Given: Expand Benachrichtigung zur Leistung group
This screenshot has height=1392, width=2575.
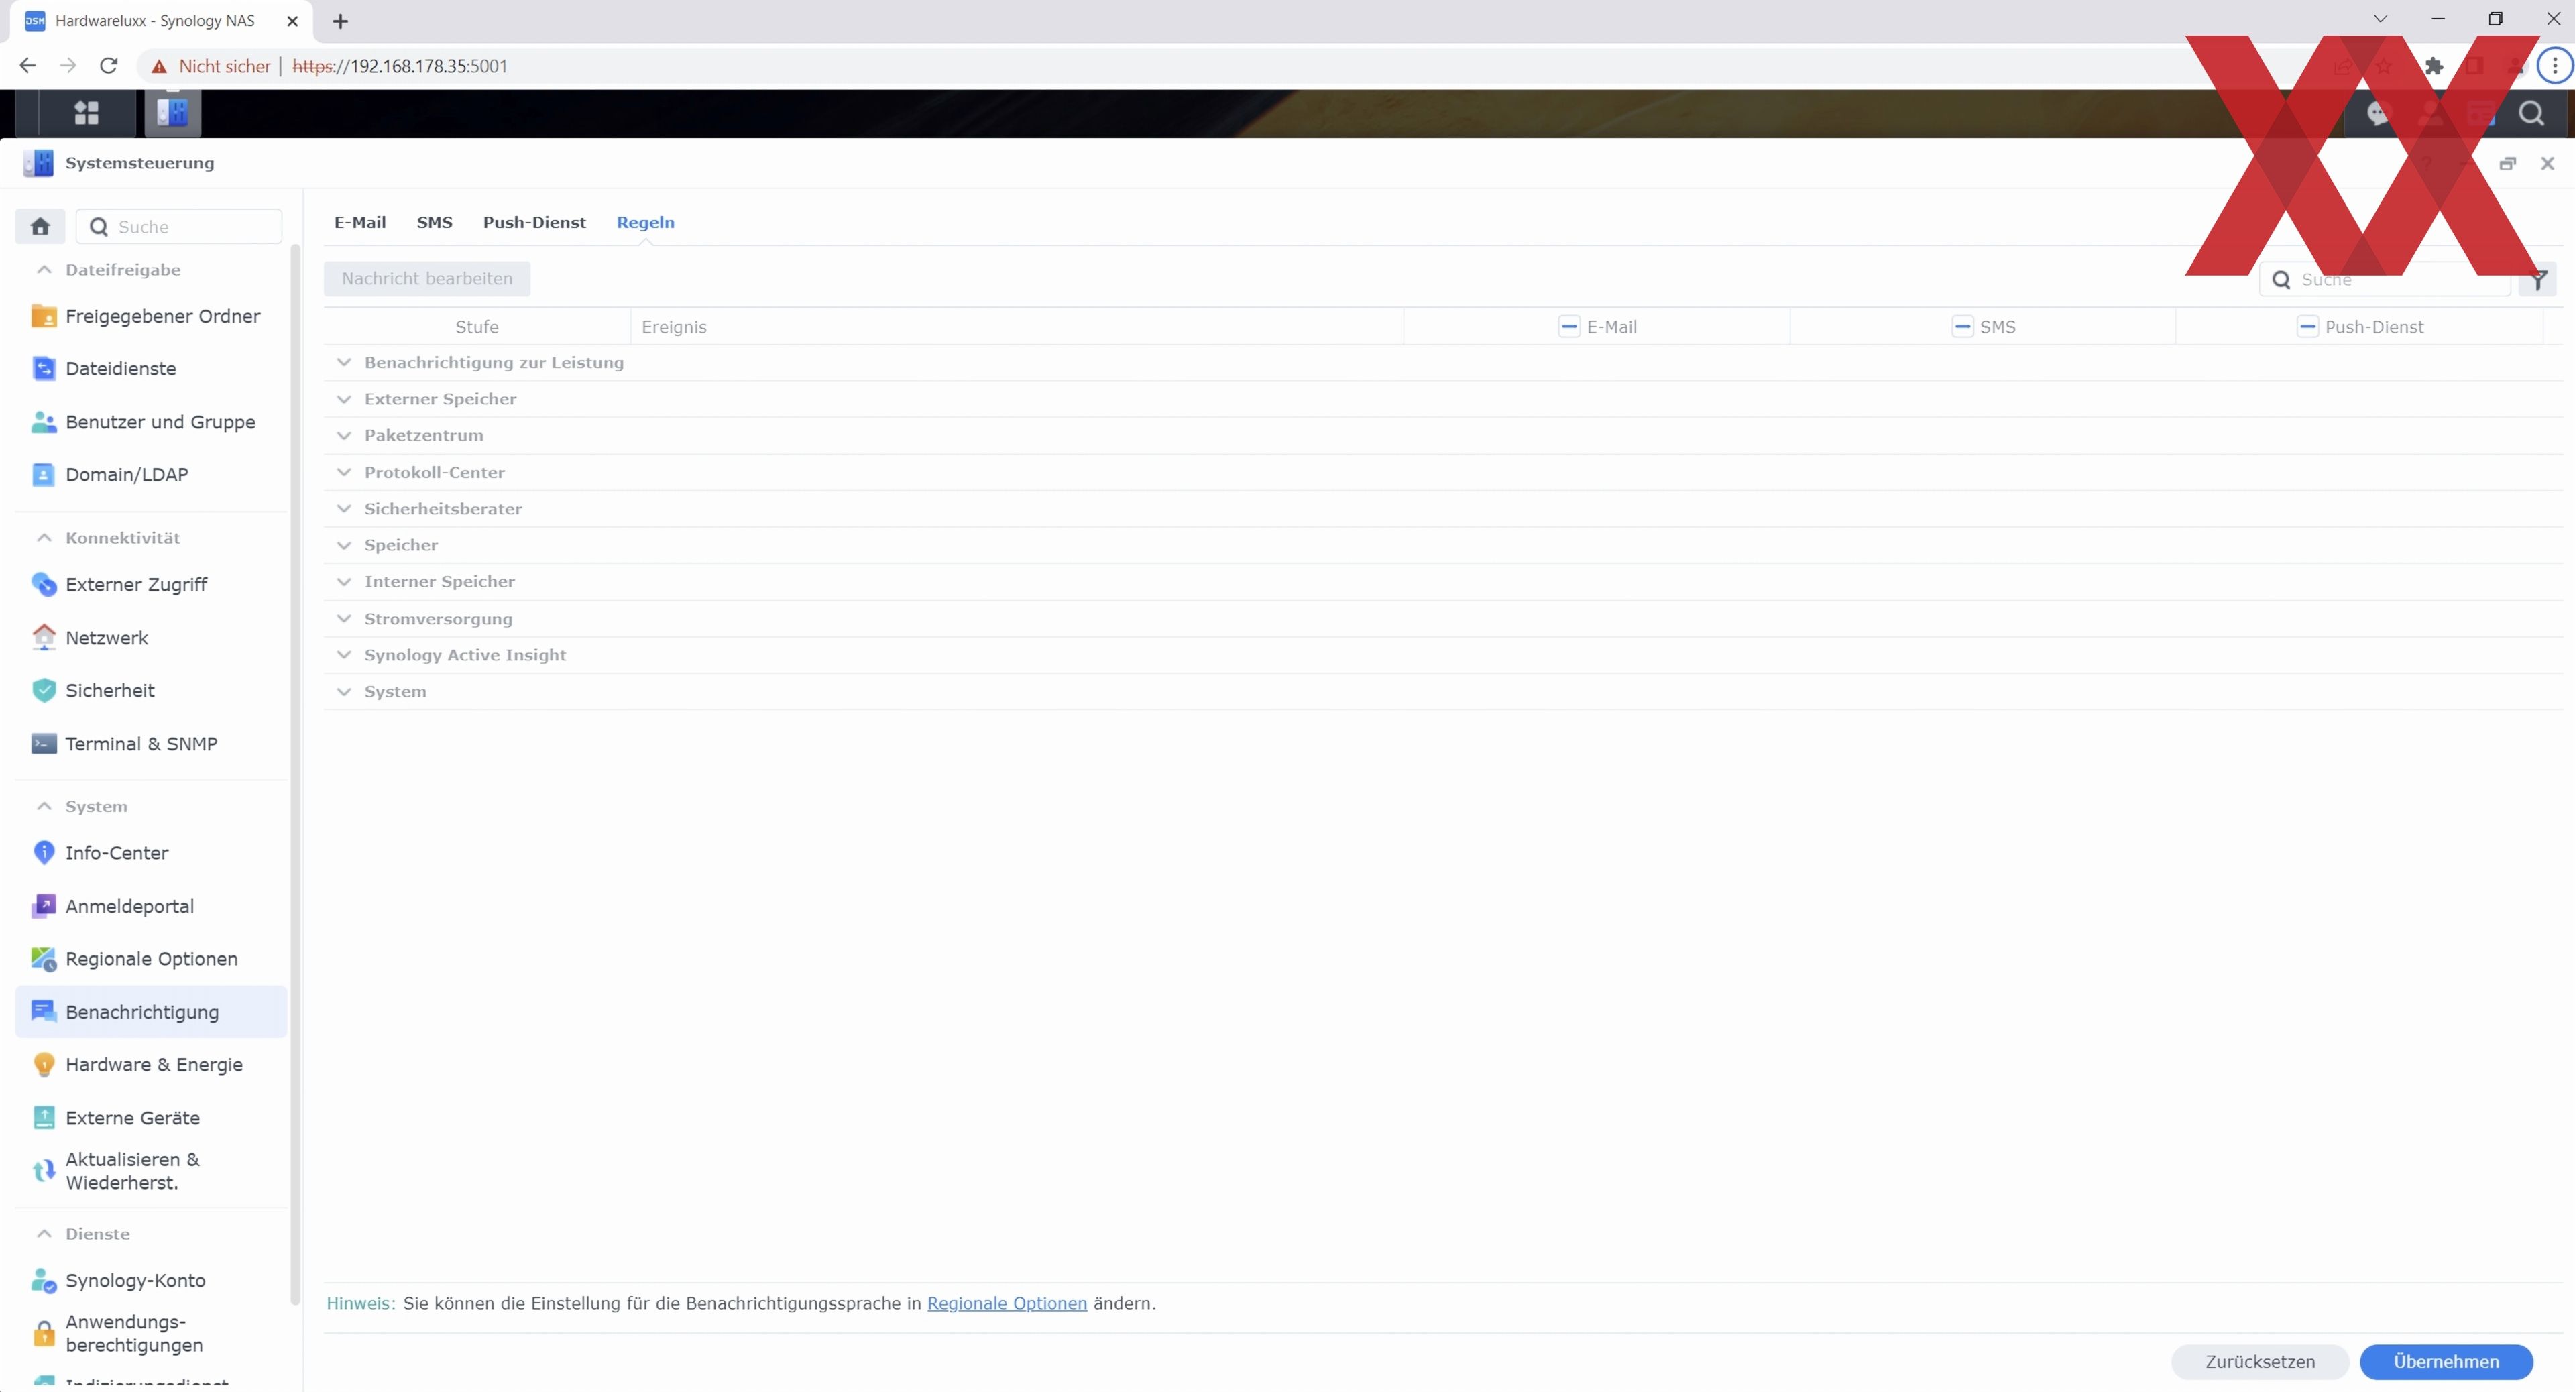Looking at the screenshot, I should point(344,363).
